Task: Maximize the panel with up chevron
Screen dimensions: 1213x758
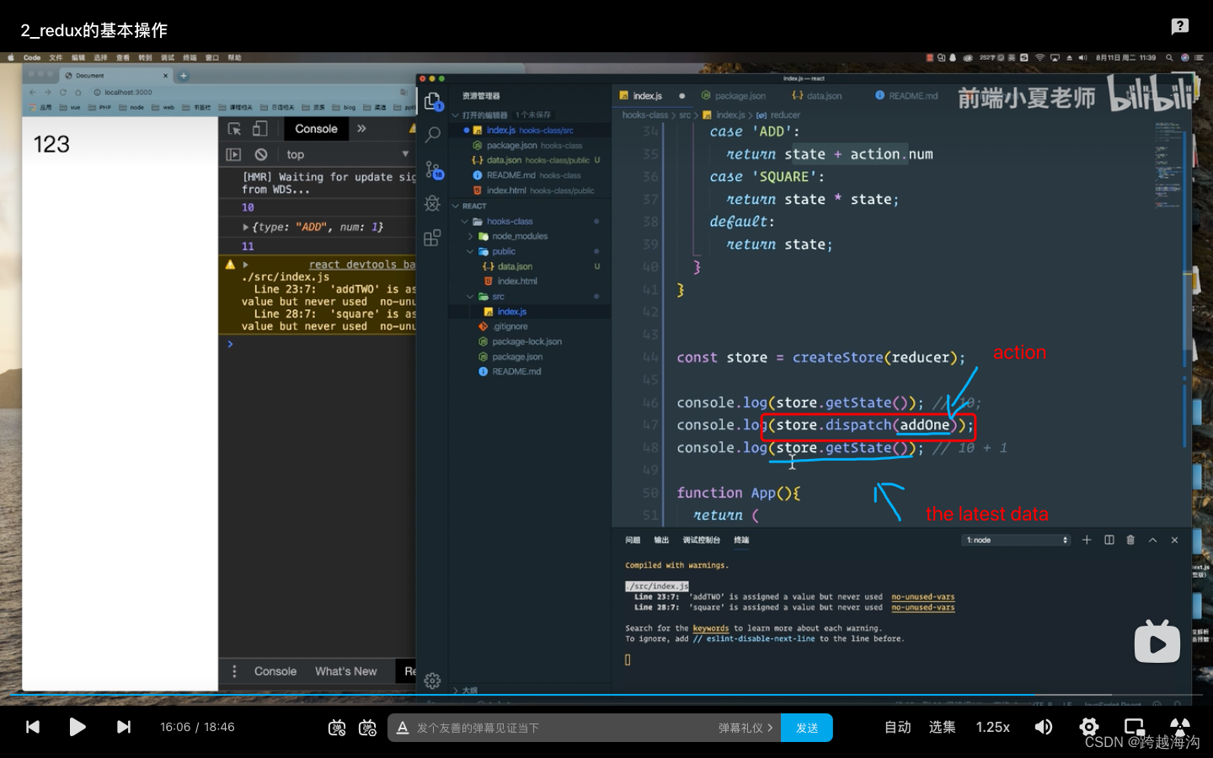Action: [1152, 540]
